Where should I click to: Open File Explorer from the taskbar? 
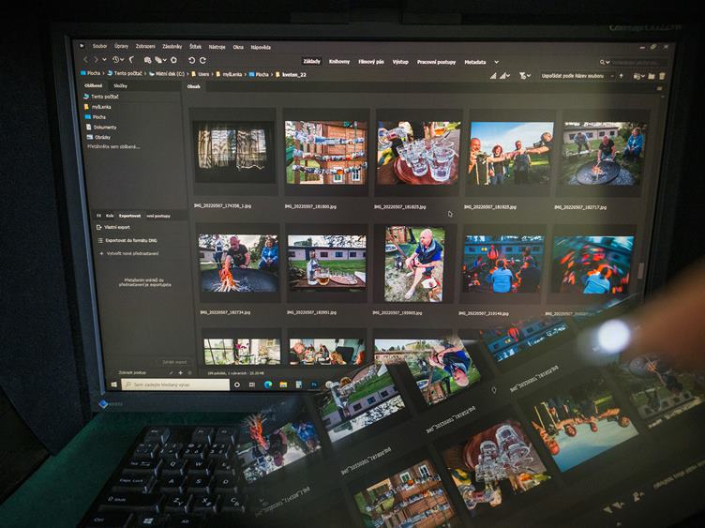click(x=283, y=385)
